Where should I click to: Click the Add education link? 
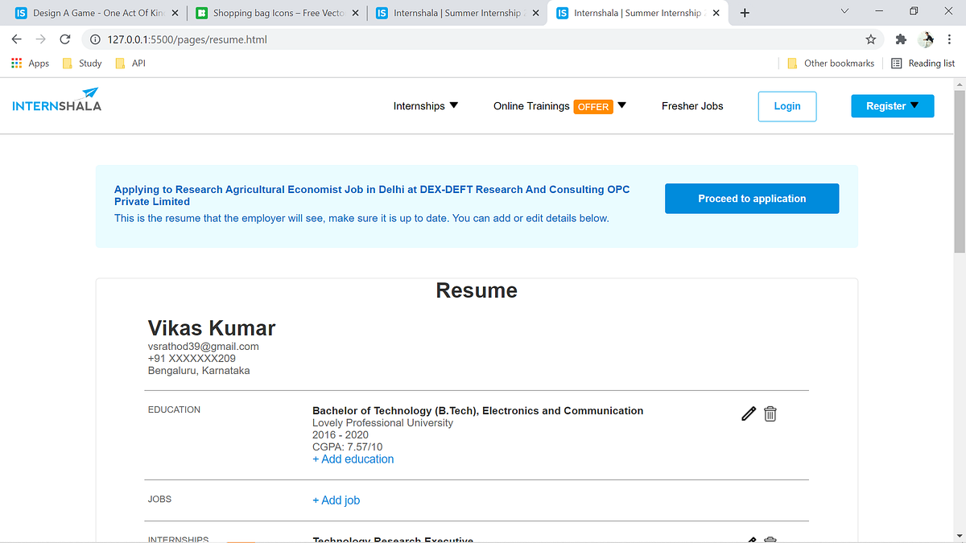[x=353, y=459]
